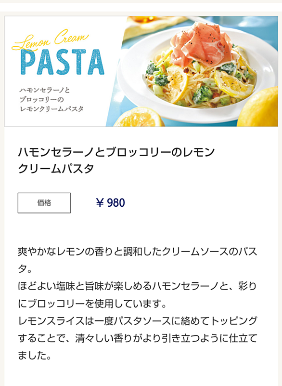Click the 価格 label box
Viewport: 282px width, 386px height.
[44, 203]
